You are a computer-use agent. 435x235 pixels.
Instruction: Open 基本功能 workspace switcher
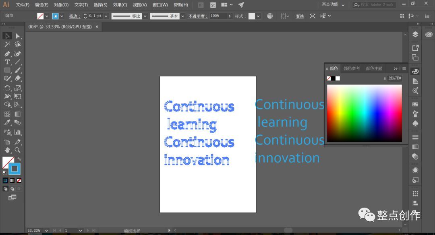point(333,4)
